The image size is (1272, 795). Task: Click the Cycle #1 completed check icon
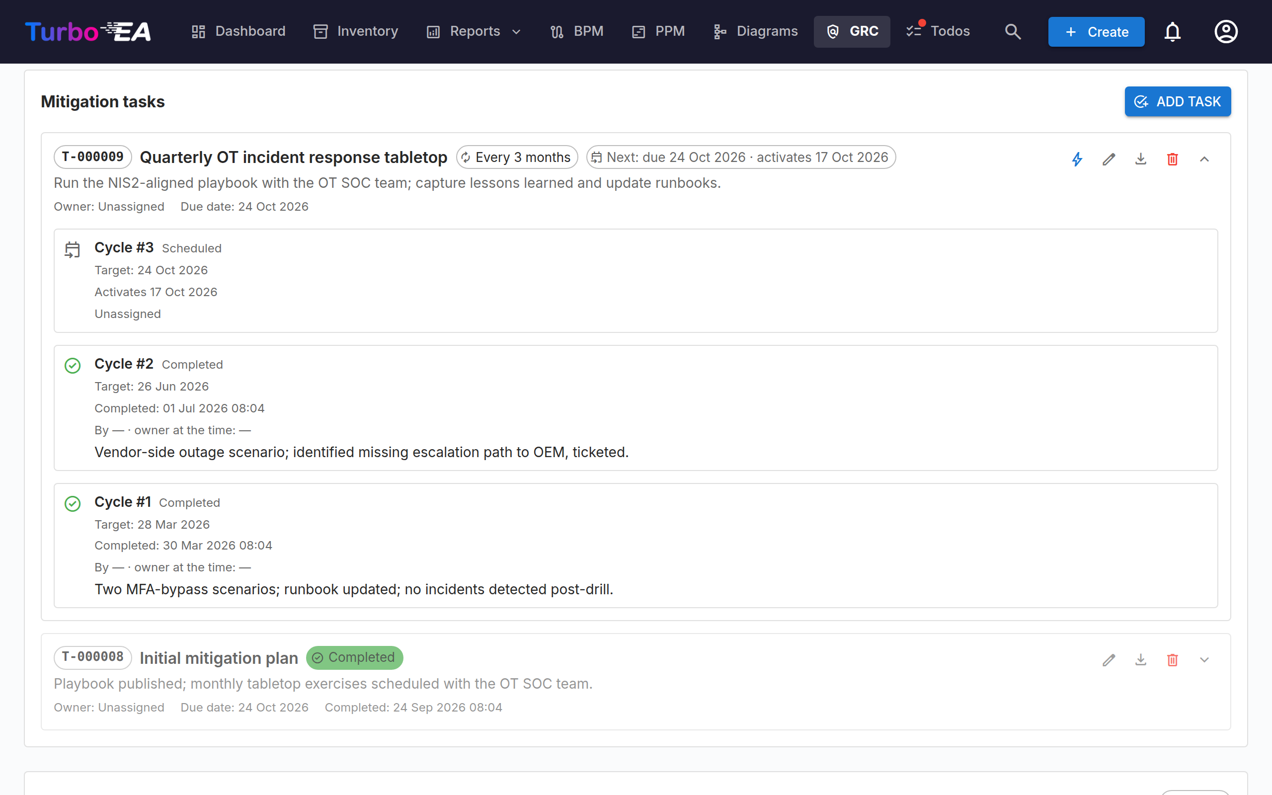(x=73, y=504)
